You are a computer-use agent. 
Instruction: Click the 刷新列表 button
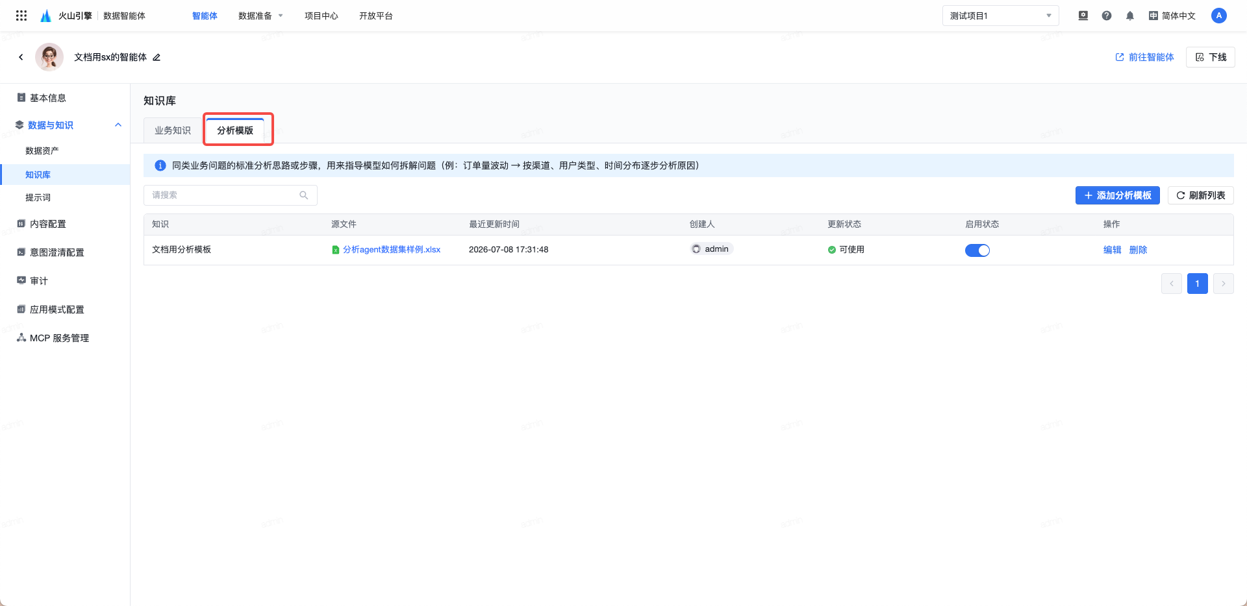(x=1200, y=195)
